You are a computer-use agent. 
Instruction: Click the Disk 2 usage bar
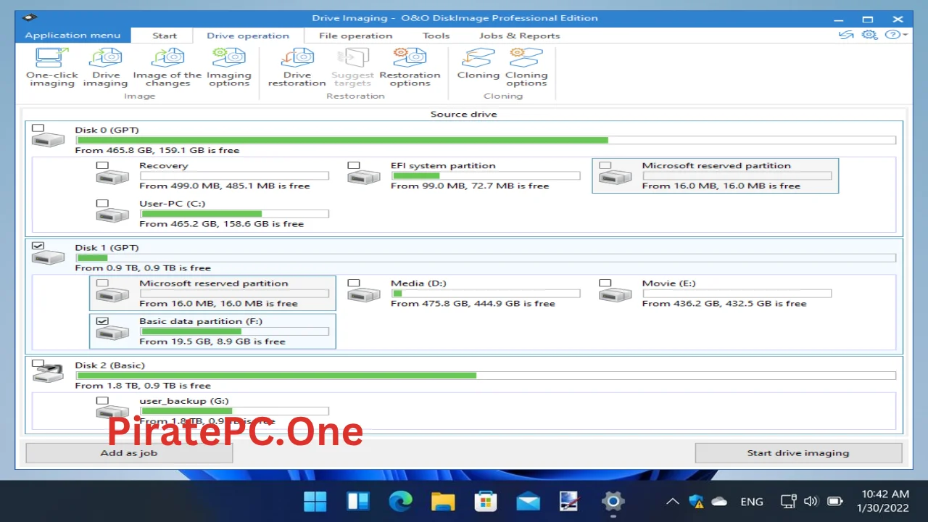click(486, 376)
